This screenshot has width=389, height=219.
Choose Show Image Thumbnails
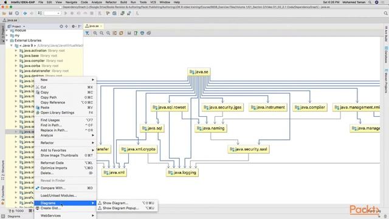tap(65, 156)
